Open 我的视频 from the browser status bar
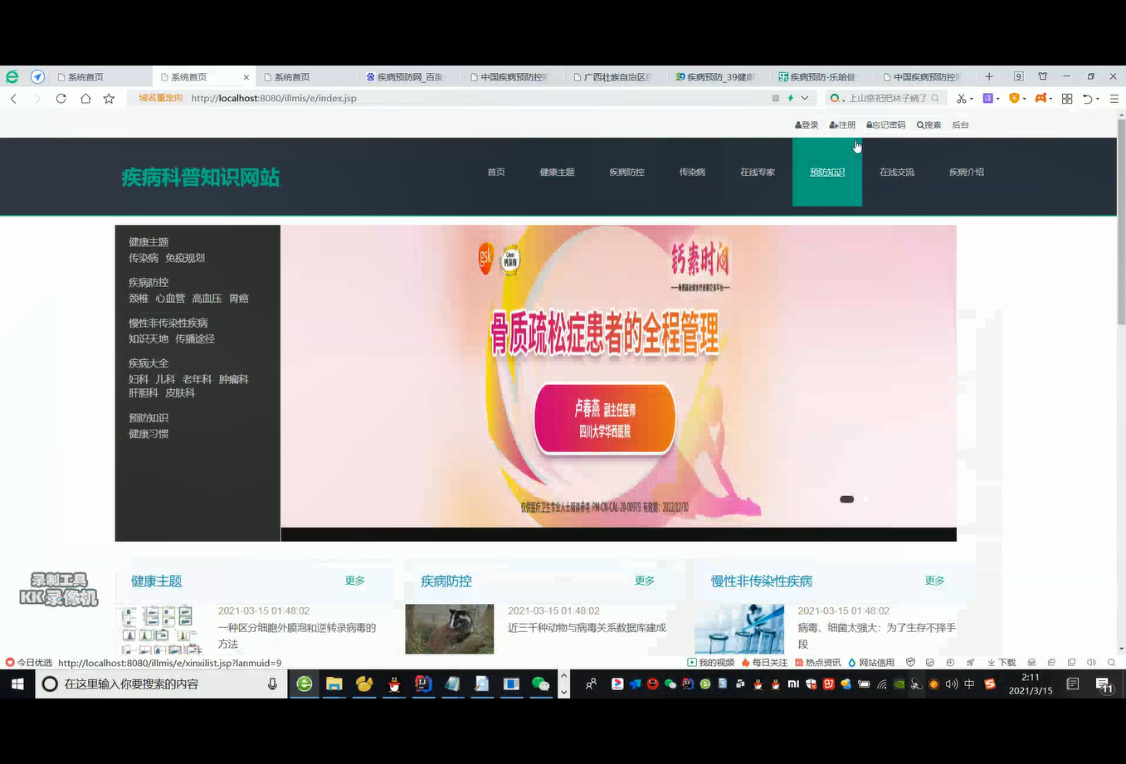The image size is (1126, 764). [709, 662]
